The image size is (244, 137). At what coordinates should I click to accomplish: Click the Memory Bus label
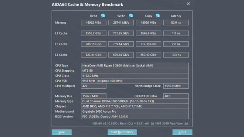pyautogui.click(x=64, y=96)
